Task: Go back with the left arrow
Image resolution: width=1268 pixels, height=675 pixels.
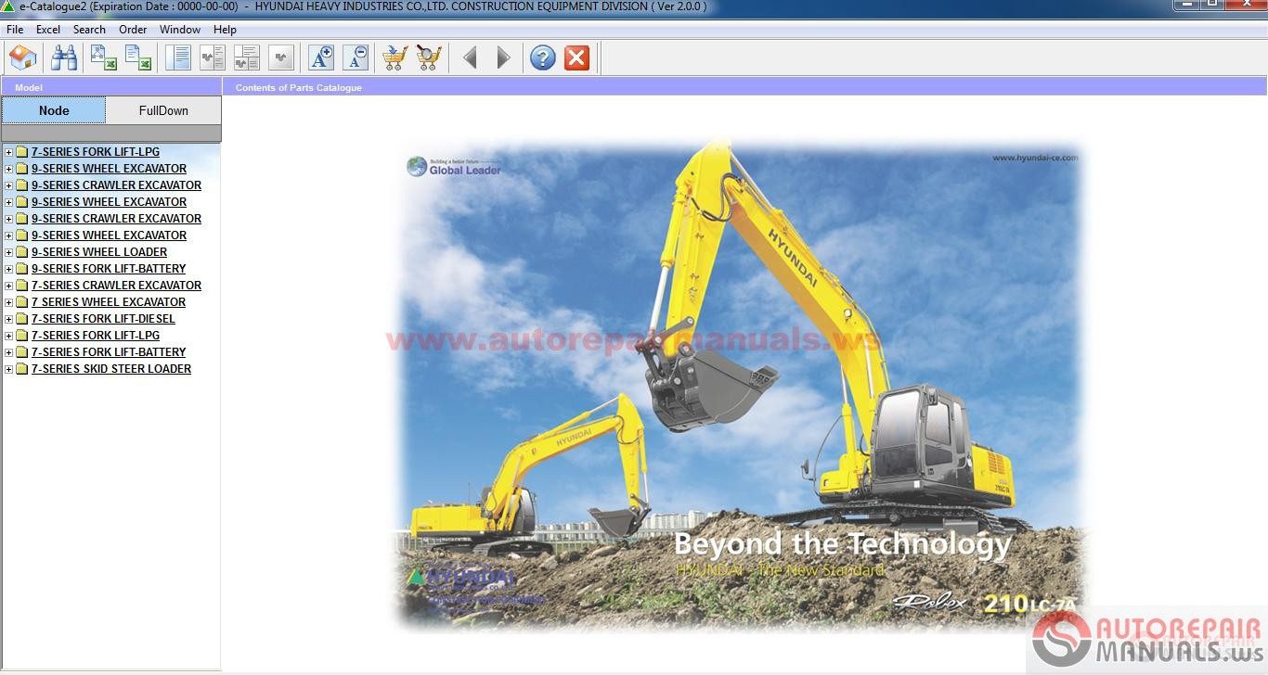Action: (470, 57)
